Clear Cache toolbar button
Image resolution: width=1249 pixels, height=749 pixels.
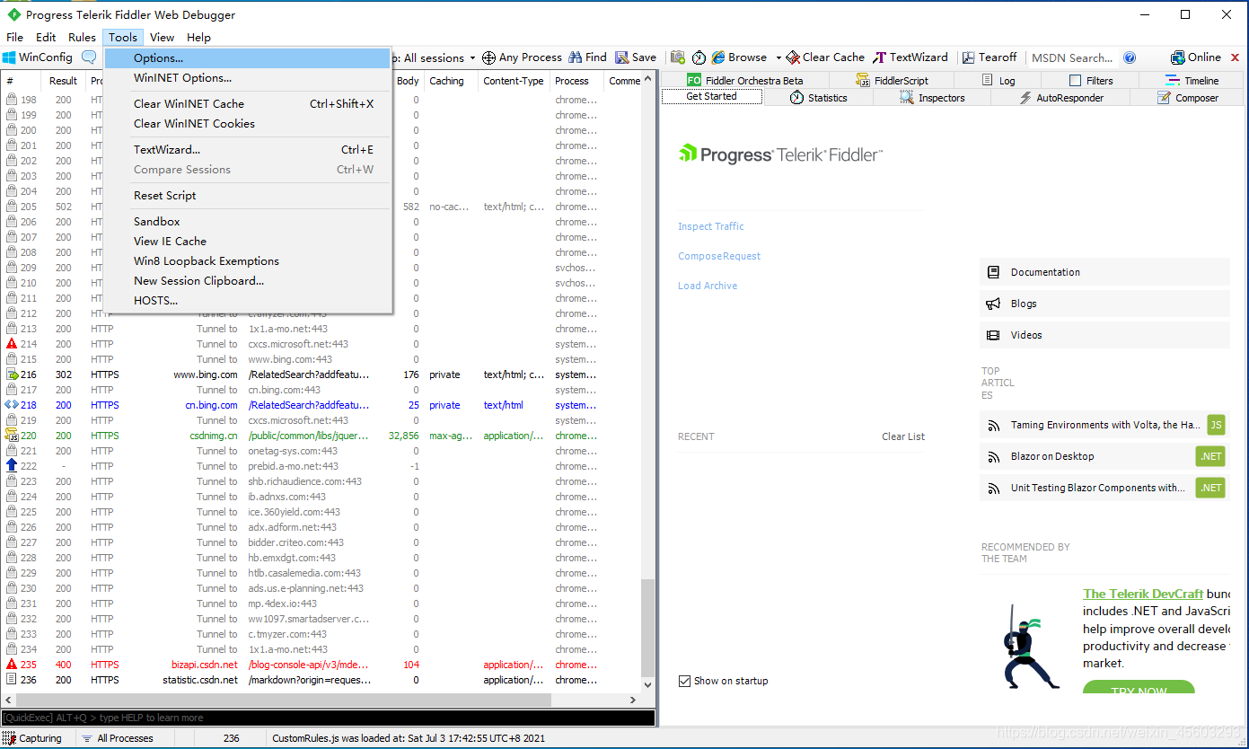coord(825,57)
